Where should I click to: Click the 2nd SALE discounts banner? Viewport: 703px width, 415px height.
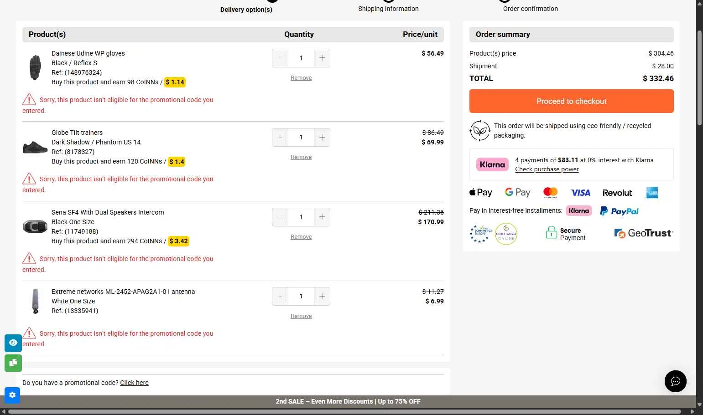(348, 401)
